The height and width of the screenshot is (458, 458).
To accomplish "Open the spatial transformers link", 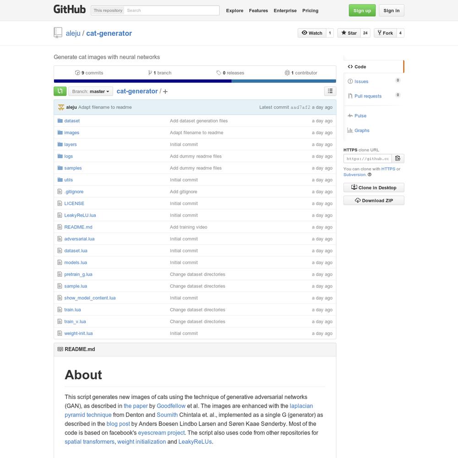I will point(89,442).
